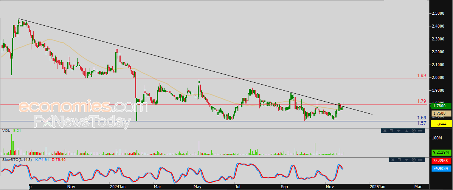
Task: Click the May date axis label
Action: pos(197,187)
